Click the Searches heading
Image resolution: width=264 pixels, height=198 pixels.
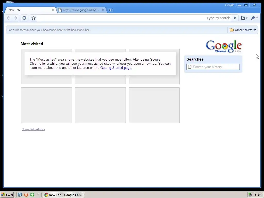pos(195,59)
